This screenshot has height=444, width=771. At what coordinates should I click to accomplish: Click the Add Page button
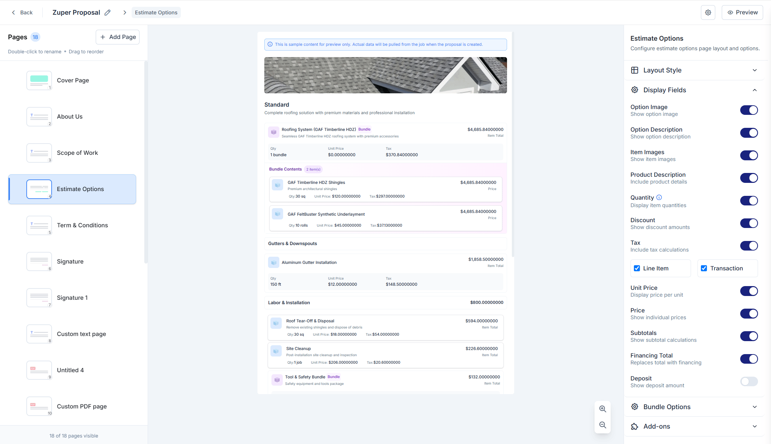click(118, 37)
